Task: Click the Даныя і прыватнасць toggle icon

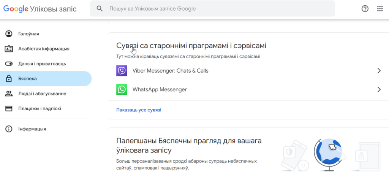Action: pos(9,64)
